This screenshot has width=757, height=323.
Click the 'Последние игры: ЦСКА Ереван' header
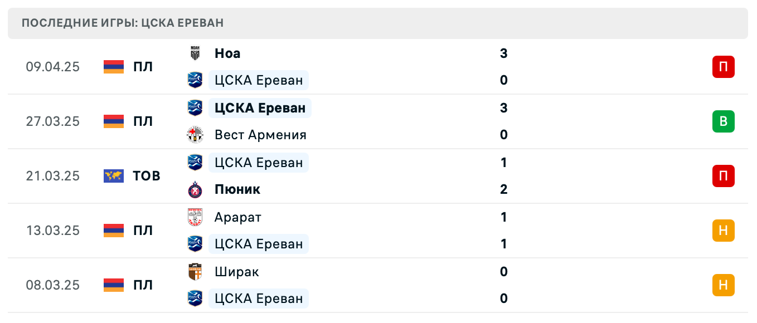click(x=123, y=23)
